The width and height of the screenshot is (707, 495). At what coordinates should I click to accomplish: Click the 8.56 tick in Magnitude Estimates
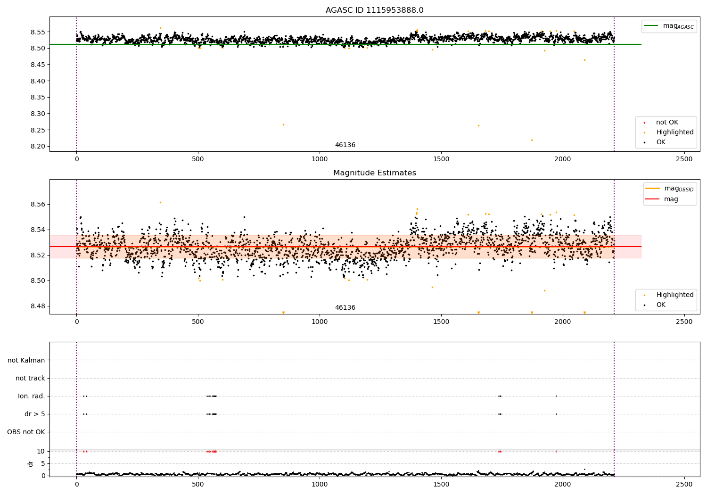coord(38,205)
